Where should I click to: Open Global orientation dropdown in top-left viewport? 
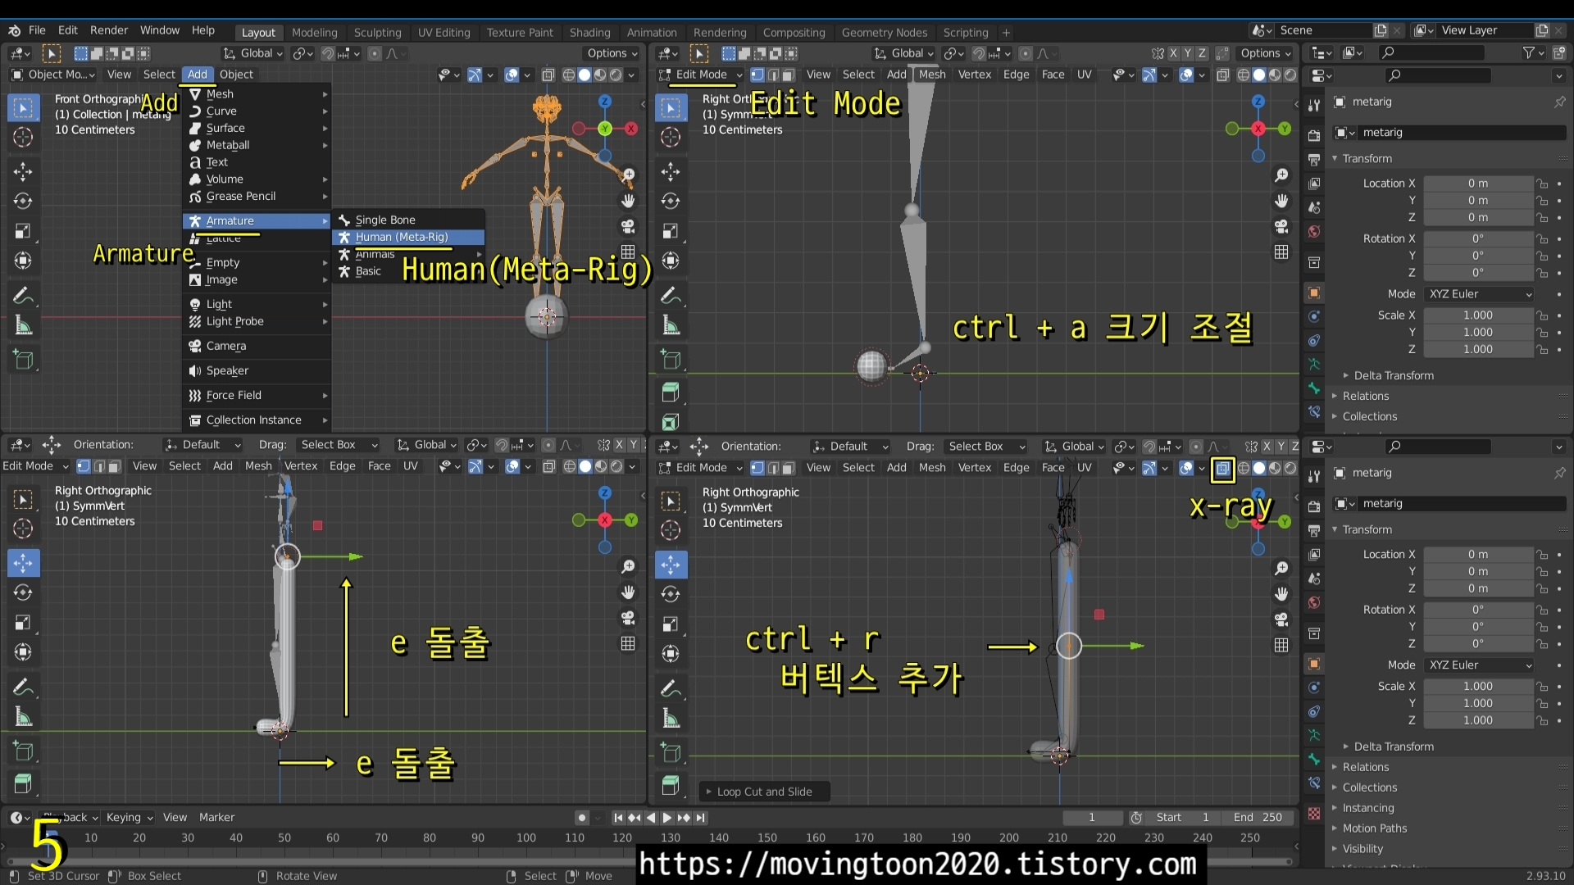(x=253, y=53)
